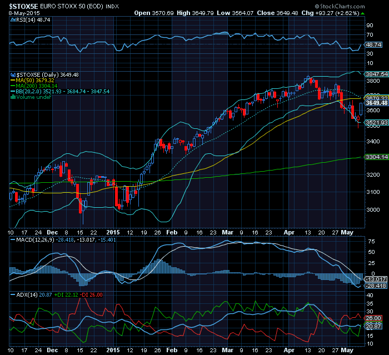Click the 3400 price axis label
The width and height of the screenshot is (389, 355).
(x=373, y=142)
